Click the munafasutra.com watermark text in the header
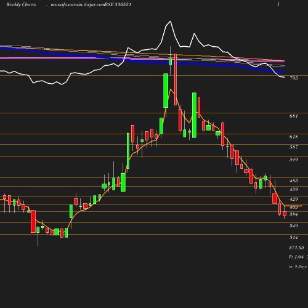The image size is (308, 308). click(78, 5)
